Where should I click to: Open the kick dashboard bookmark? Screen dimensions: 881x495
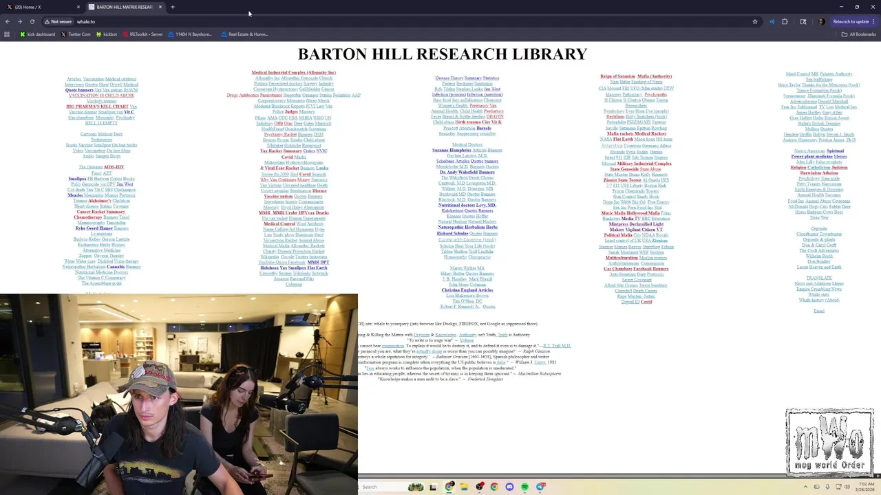[x=37, y=34]
